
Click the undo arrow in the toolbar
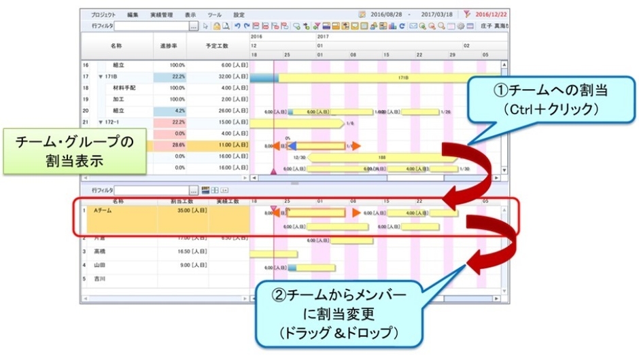(x=236, y=26)
